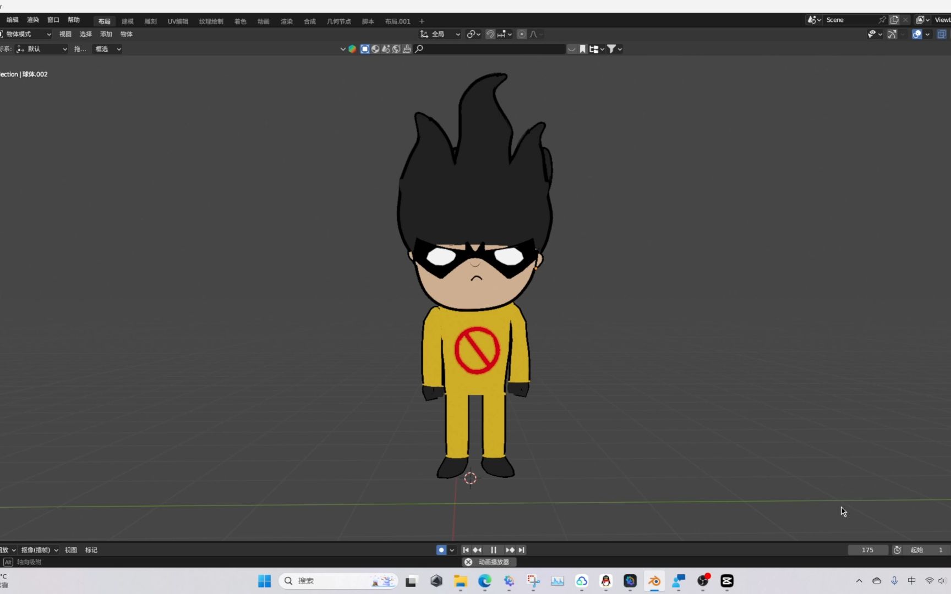Switch to the 纹理绘制 workspace tab
The height and width of the screenshot is (594, 951).
(x=211, y=21)
